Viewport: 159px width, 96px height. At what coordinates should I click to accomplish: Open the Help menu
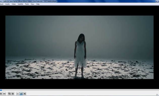coord(38,4)
